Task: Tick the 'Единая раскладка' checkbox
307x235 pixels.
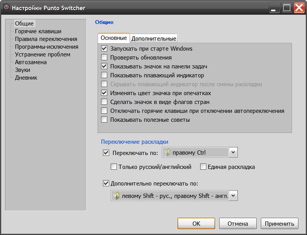Action: [x=203, y=167]
